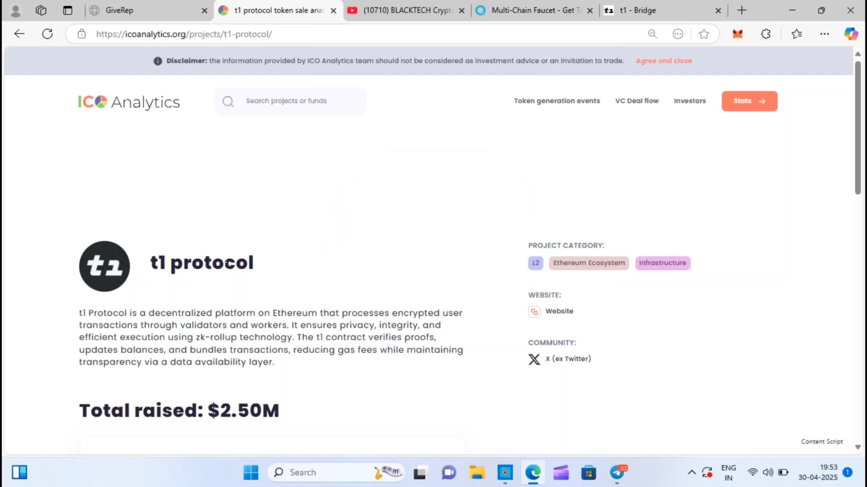Toggle favorite star for current page

click(704, 33)
